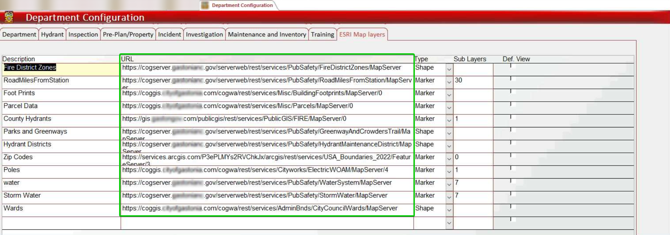The height and width of the screenshot is (235, 670).
Task: Click the department crest icon in the red header
Action: tap(9, 17)
